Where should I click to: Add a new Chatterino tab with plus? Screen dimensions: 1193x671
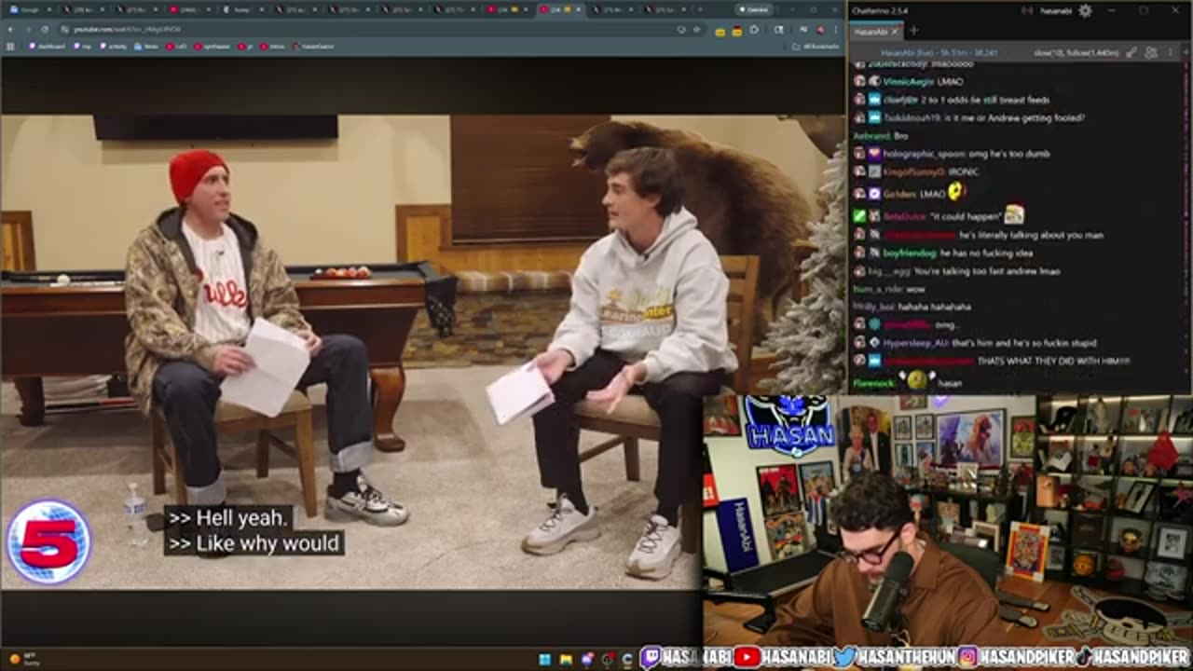tap(914, 31)
